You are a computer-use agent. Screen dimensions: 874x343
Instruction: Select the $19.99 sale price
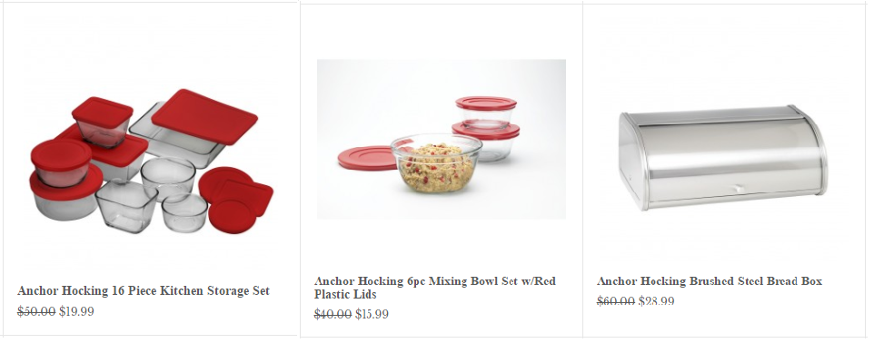(x=77, y=312)
